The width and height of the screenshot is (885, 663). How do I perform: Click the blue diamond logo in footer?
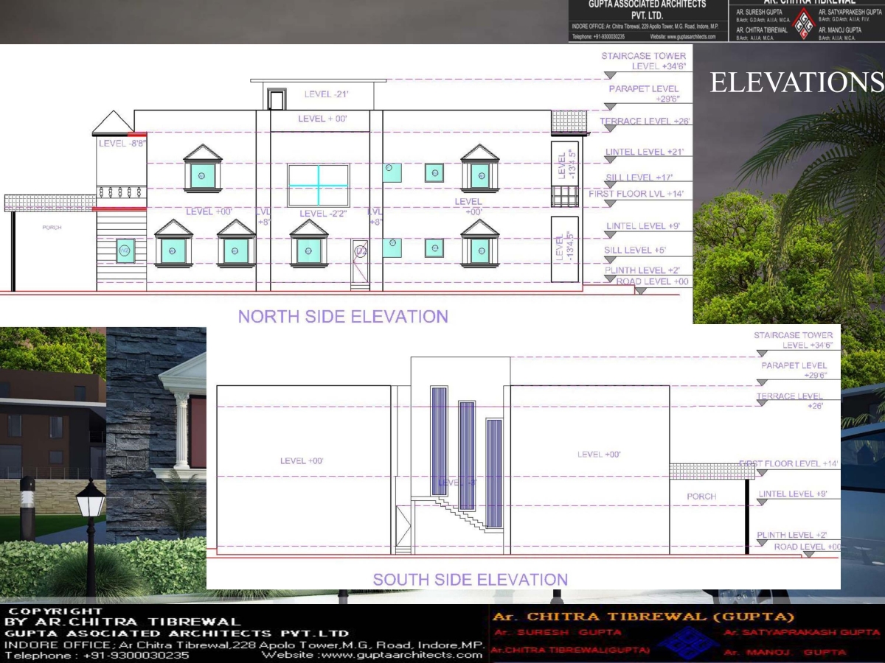click(x=687, y=642)
